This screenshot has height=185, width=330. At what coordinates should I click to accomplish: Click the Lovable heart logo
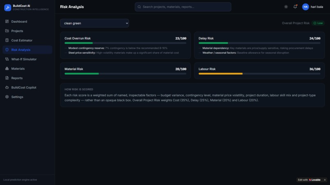[x=310, y=180]
